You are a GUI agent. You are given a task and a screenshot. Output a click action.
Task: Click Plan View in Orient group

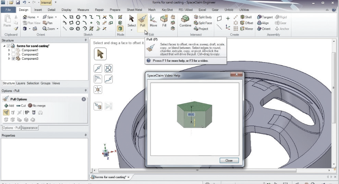[32, 23]
